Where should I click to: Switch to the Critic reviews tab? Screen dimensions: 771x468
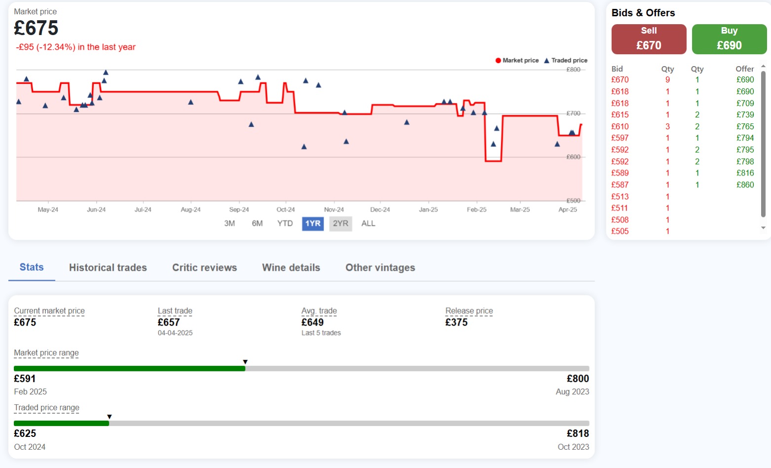204,267
